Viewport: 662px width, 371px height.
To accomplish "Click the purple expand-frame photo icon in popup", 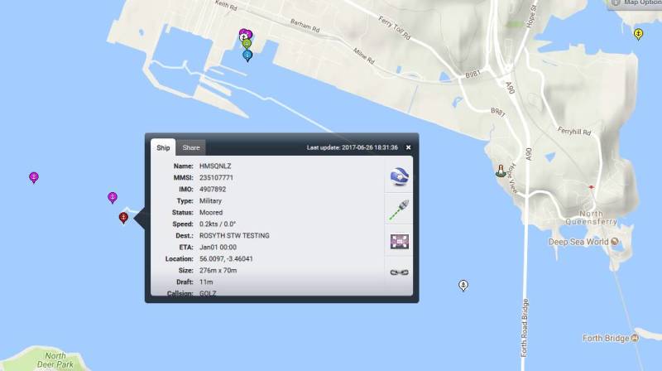I will [399, 241].
